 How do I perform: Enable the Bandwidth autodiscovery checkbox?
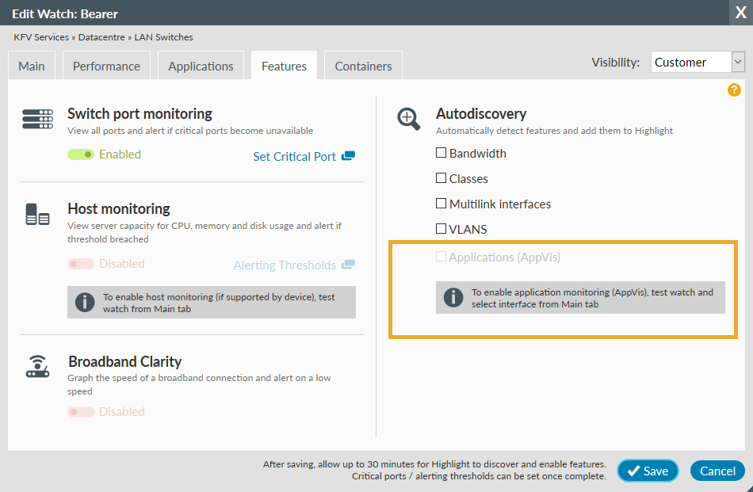coord(441,152)
